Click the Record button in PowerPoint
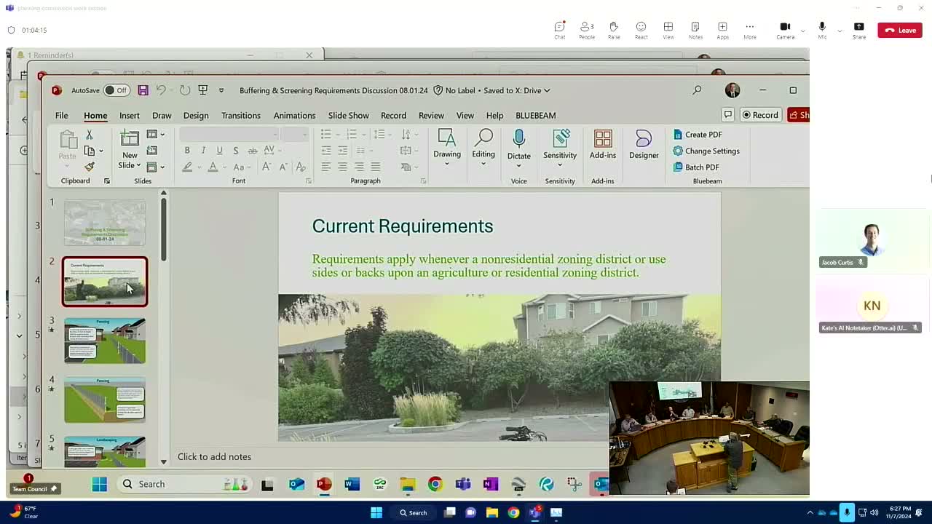 click(x=760, y=115)
